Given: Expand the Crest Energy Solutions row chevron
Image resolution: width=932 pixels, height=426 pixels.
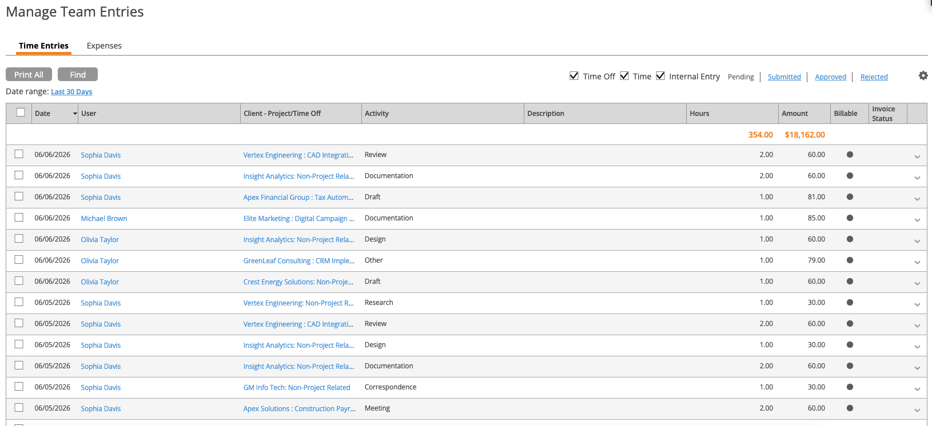Looking at the screenshot, I should pyautogui.click(x=917, y=283).
